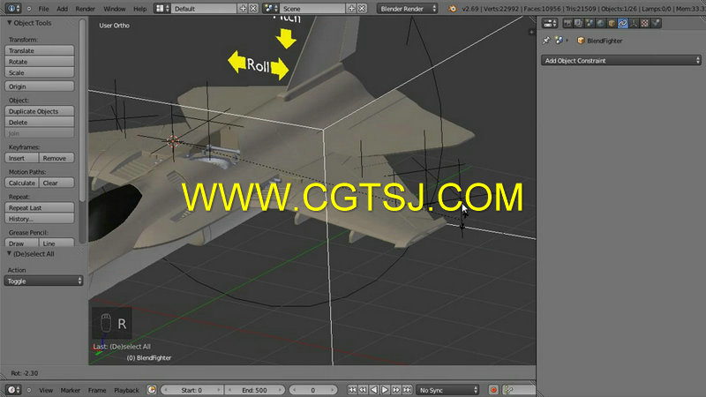Open the timeline View menu
The width and height of the screenshot is (706, 397).
tap(46, 390)
